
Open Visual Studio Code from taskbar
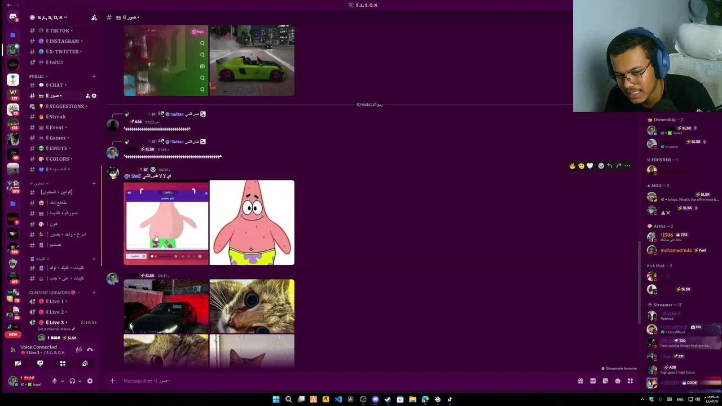point(338,399)
